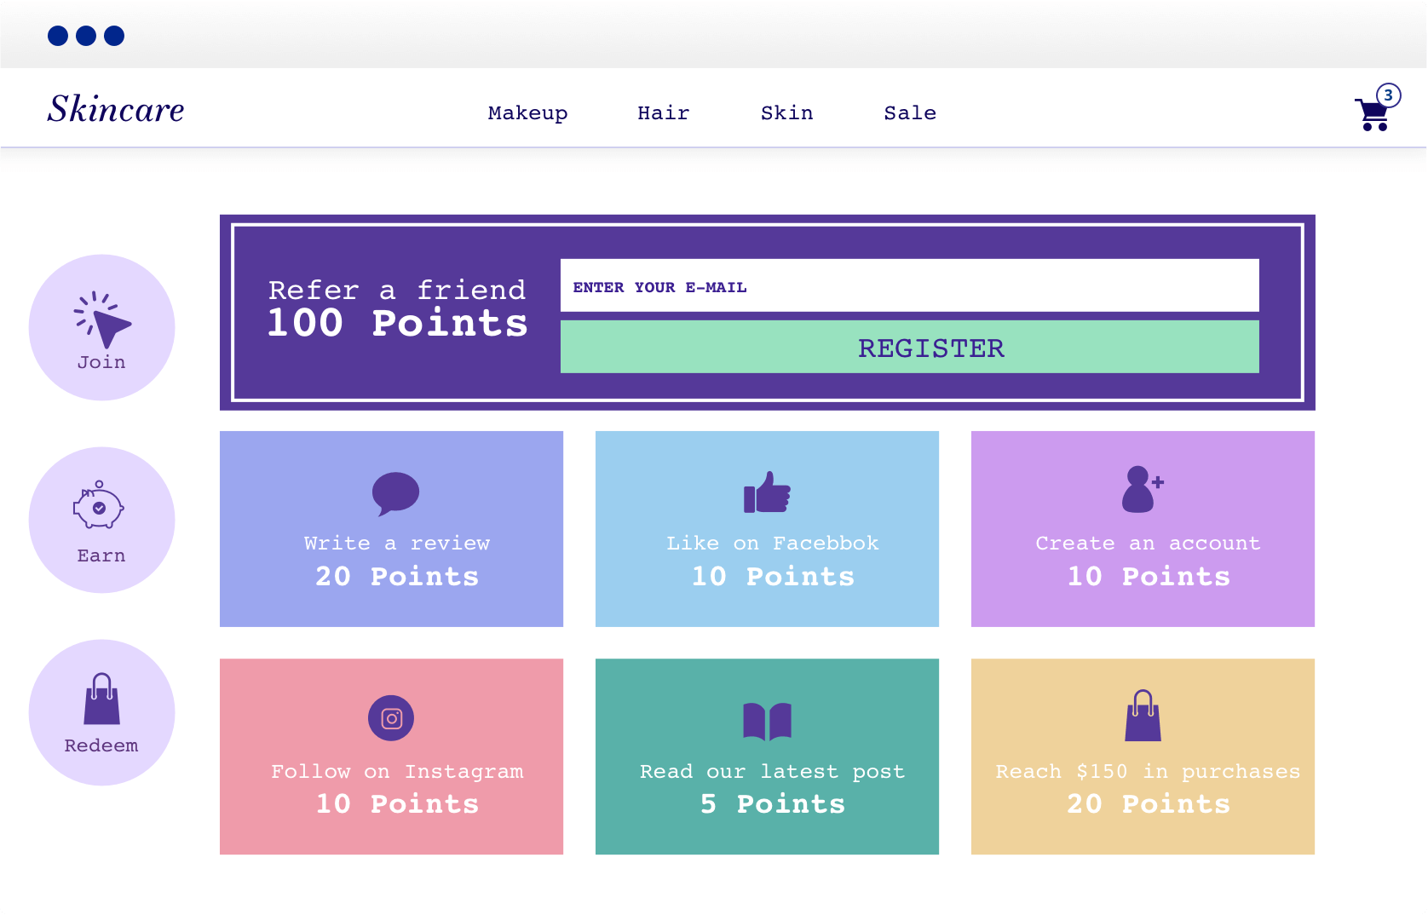Click the Skincare logo
This screenshot has width=1428, height=915.
[117, 108]
